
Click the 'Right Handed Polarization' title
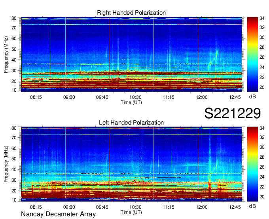(131, 13)
